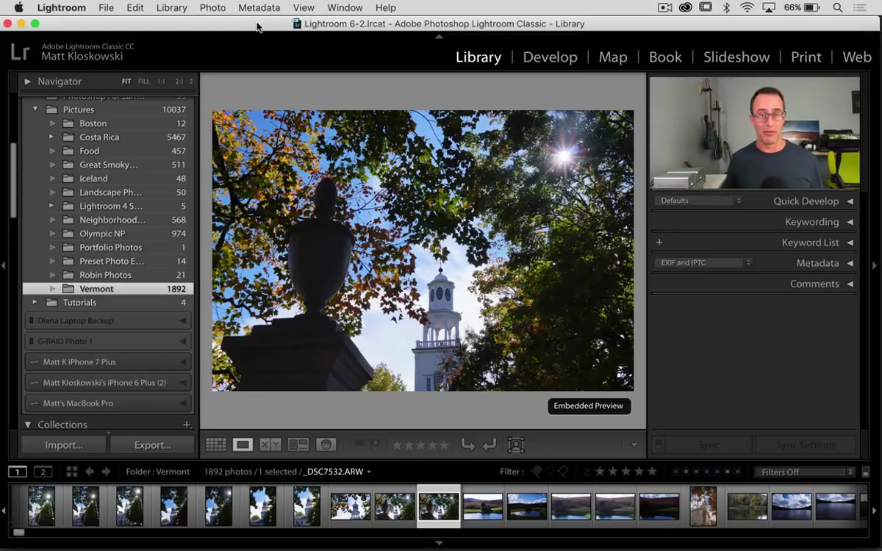Screen dimensions: 882x551
Task: Collapse the Pictures folder tree
Action: pyautogui.click(x=35, y=109)
